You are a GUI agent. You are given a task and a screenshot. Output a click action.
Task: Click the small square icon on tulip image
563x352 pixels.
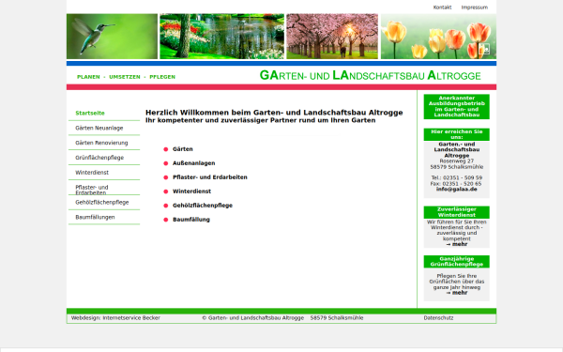[484, 49]
